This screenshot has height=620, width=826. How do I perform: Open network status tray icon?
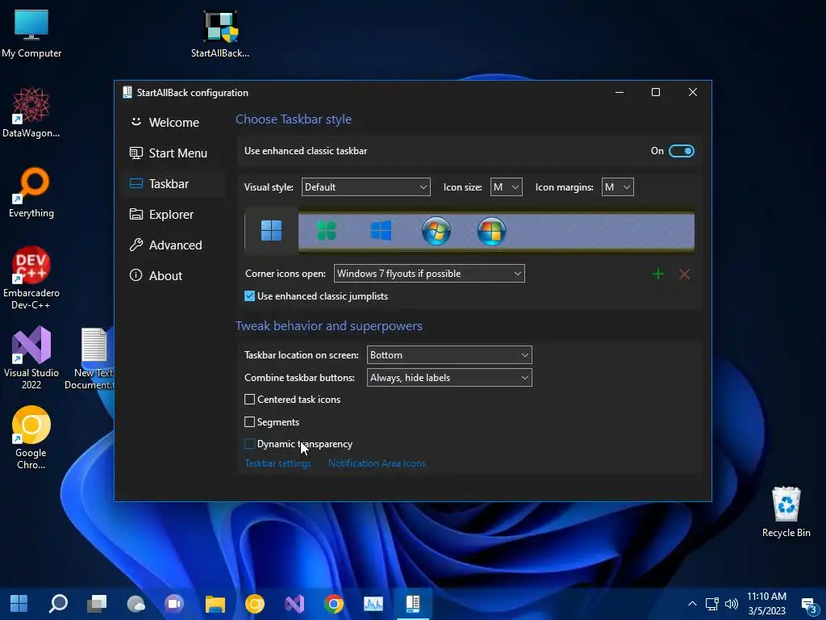[712, 604]
